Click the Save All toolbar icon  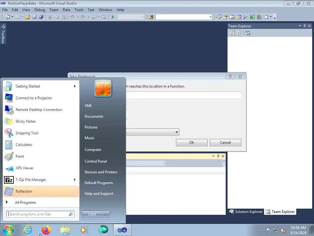pos(41,17)
